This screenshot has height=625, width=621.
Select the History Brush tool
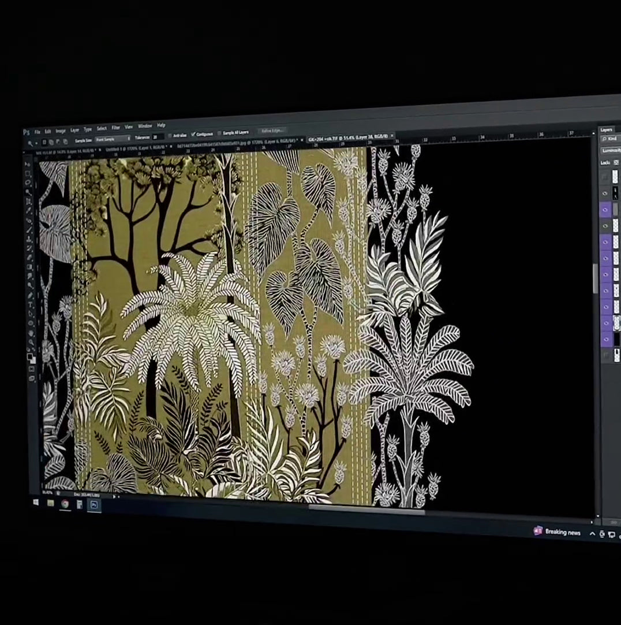[29, 248]
